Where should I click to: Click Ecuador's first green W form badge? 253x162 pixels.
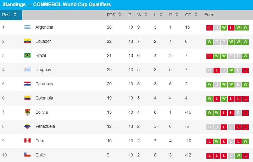click(x=209, y=42)
